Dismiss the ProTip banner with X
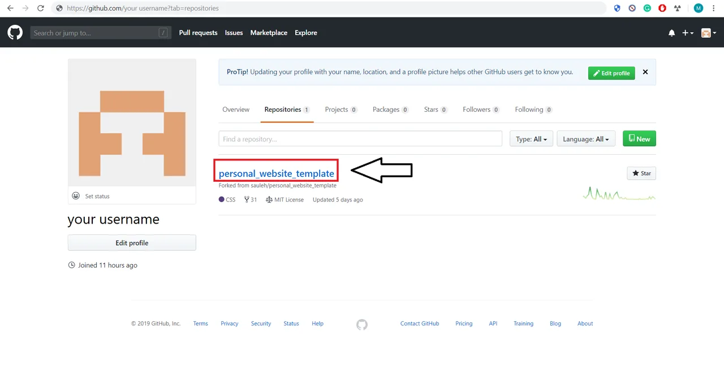This screenshot has width=724, height=371. click(645, 72)
